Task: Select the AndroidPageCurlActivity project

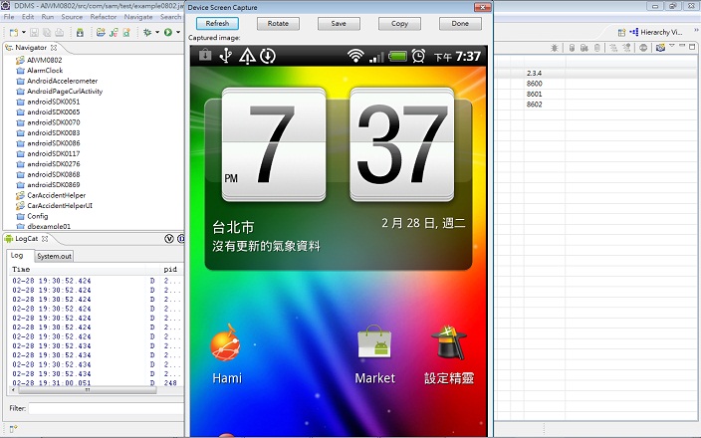Action: point(65,92)
